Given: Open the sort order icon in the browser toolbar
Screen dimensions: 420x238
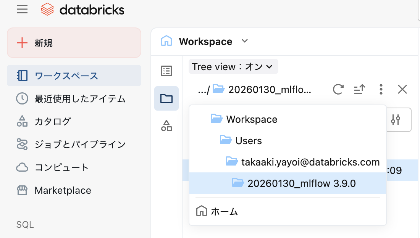Looking at the screenshot, I should [359, 89].
